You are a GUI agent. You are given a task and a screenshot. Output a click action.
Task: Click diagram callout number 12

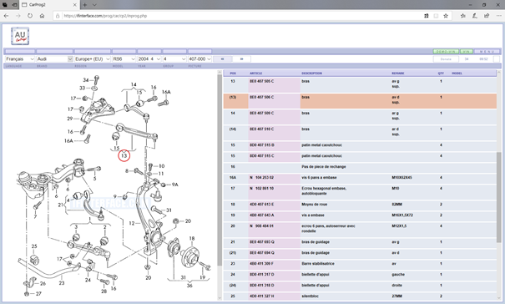tap(132, 223)
